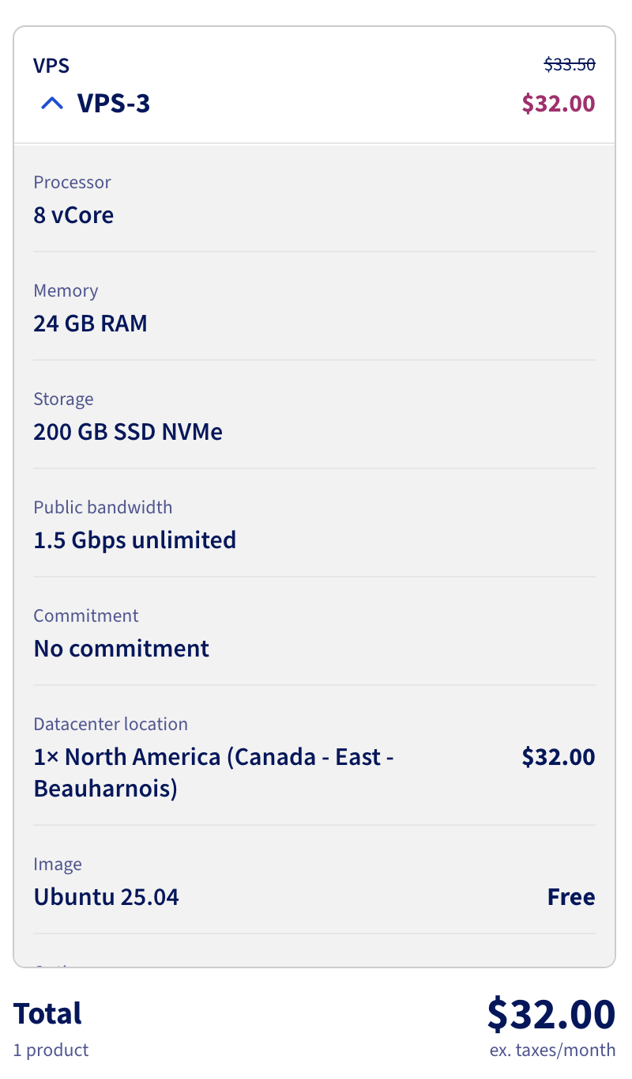Click the 1 product count text
The width and height of the screenshot is (632, 1079).
(51, 1050)
